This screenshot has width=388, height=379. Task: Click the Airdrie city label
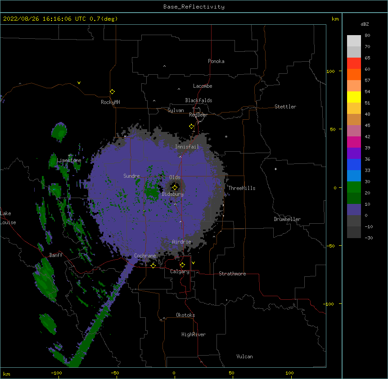click(x=182, y=242)
